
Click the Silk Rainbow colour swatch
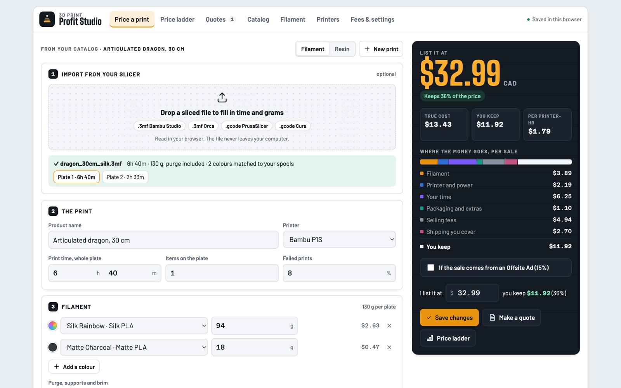coord(53,326)
